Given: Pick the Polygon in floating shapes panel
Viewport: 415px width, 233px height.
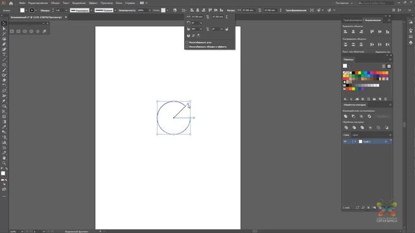Looking at the screenshot, I should point(31,31).
